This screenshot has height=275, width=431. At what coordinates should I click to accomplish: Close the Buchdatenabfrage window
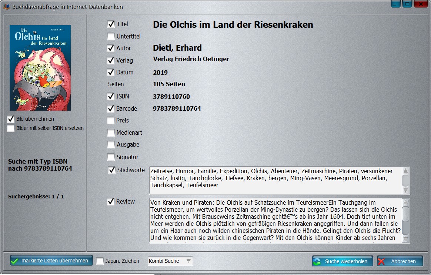421,4
